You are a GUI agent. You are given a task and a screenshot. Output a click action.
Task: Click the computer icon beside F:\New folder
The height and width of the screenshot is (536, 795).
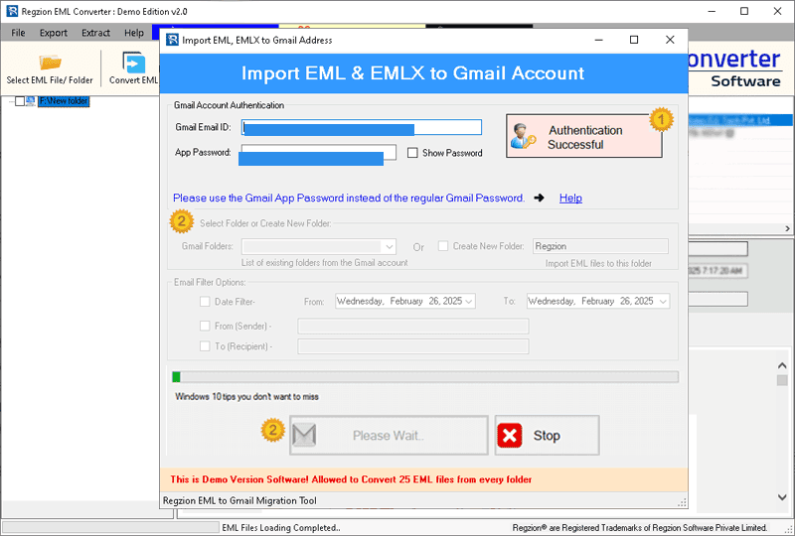pyautogui.click(x=31, y=101)
